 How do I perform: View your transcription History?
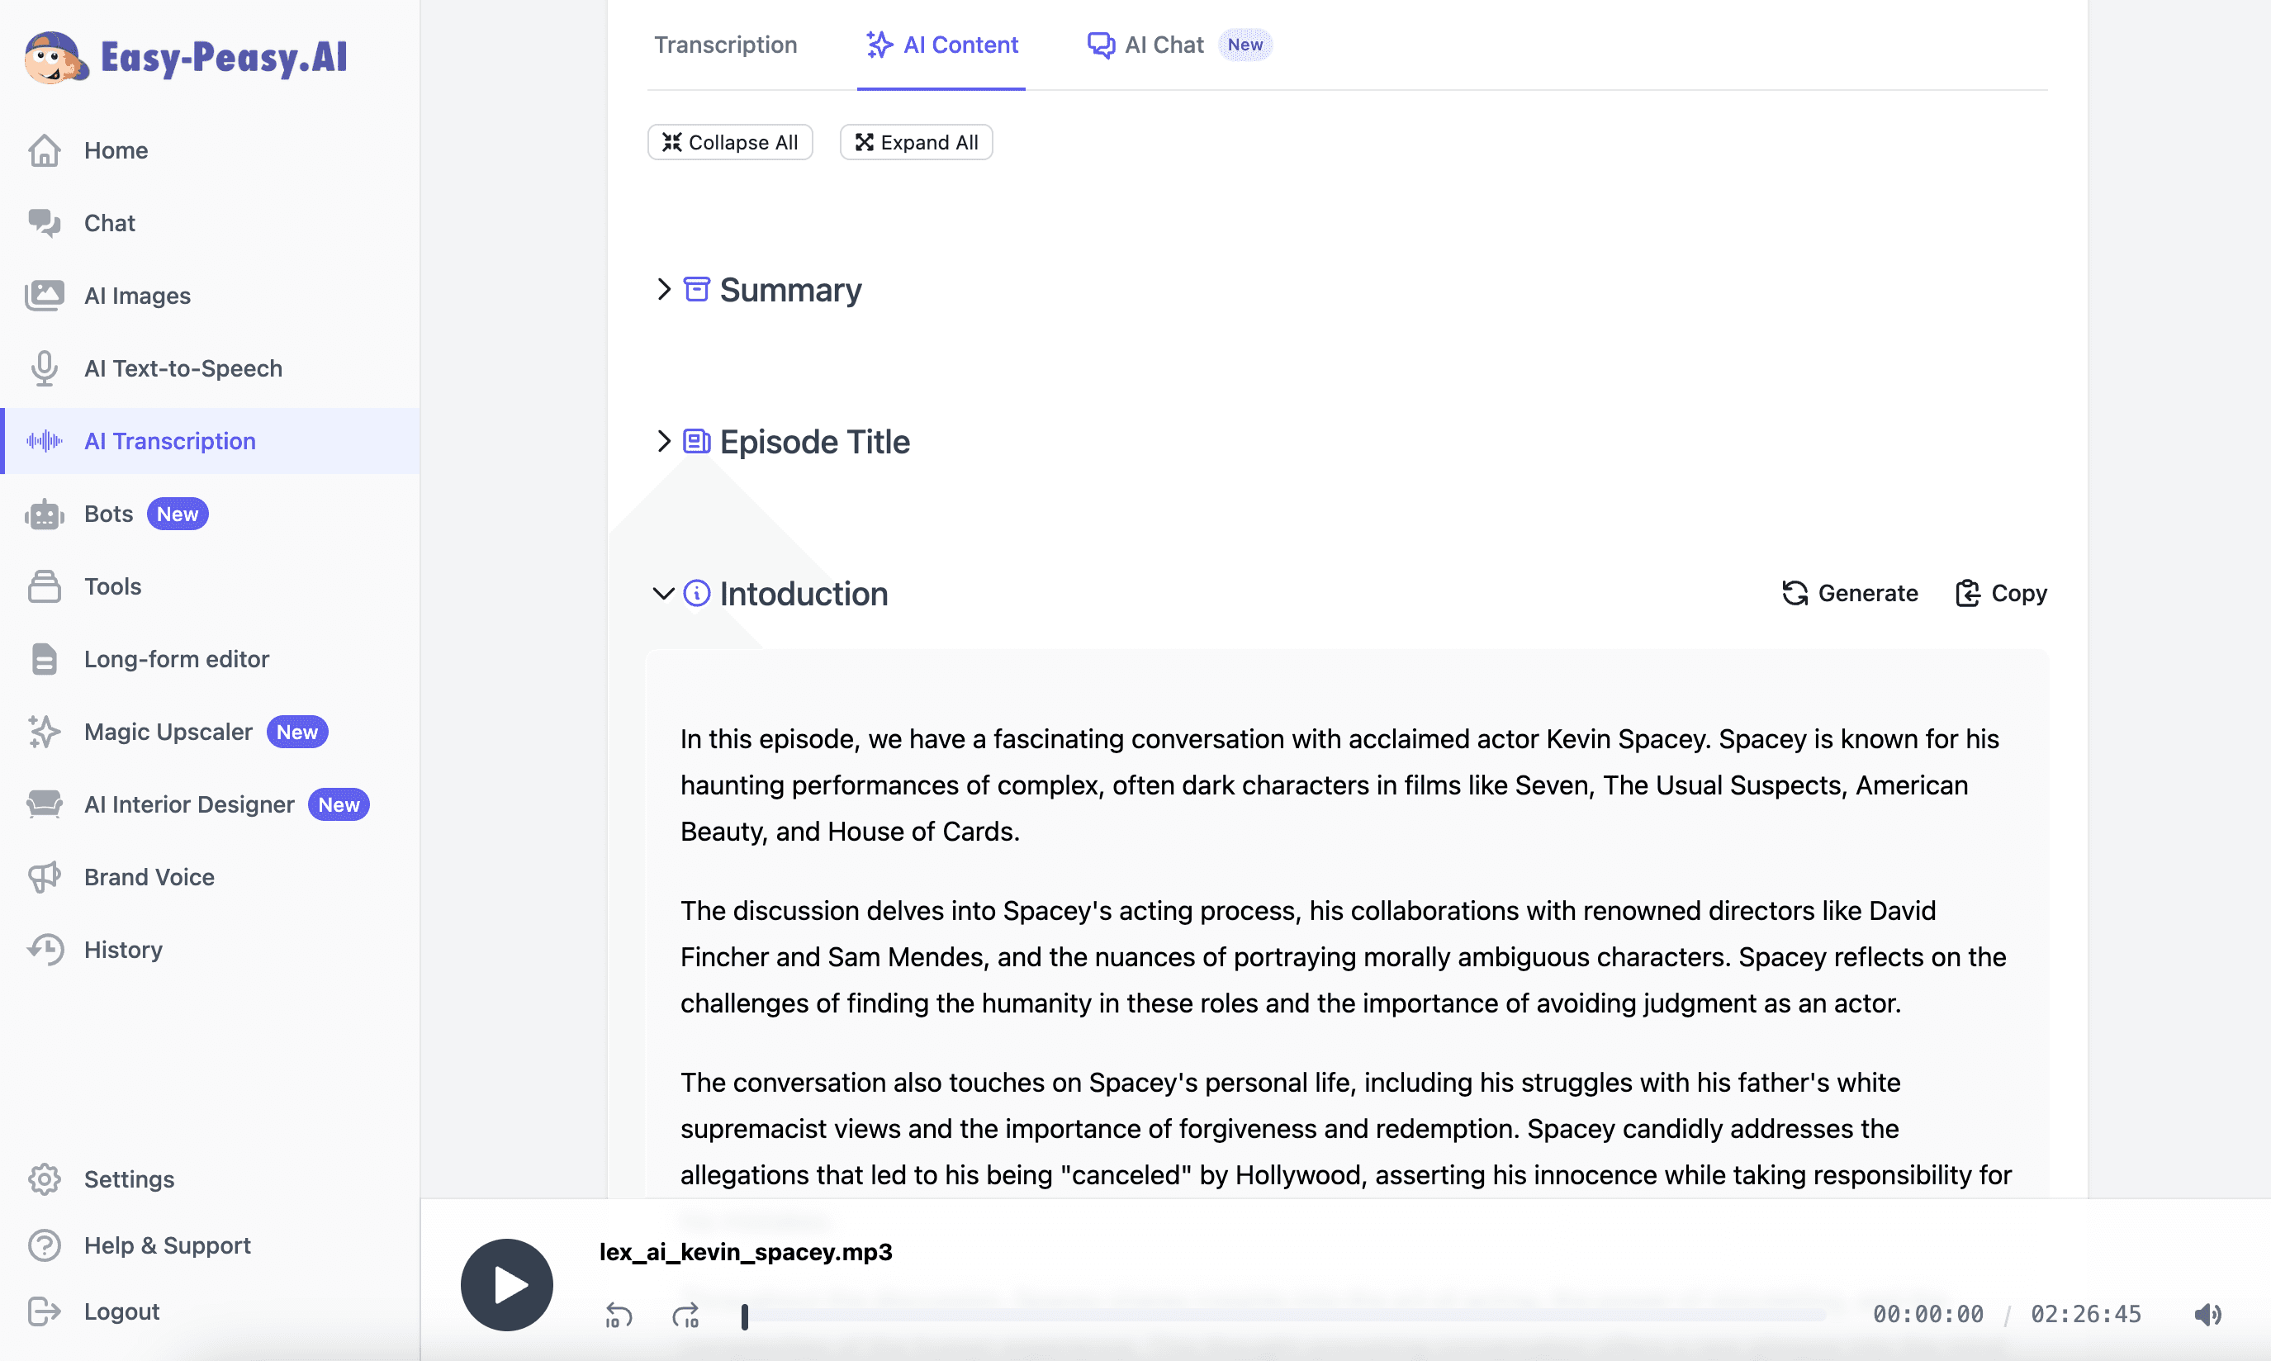click(x=123, y=949)
